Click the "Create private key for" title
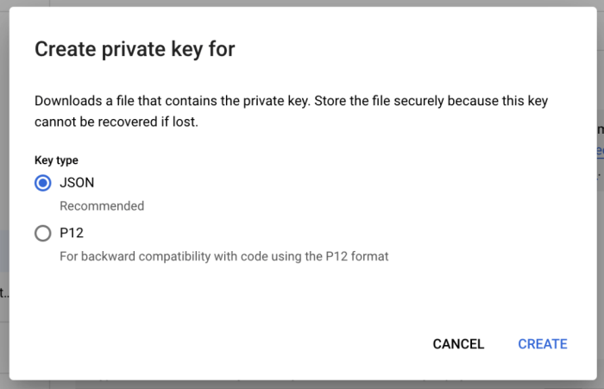The height and width of the screenshot is (389, 604). (x=135, y=50)
